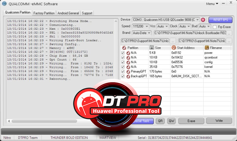
Task: Browse with ellipsis beside Unlock Bootloader path
Action: [229, 33]
